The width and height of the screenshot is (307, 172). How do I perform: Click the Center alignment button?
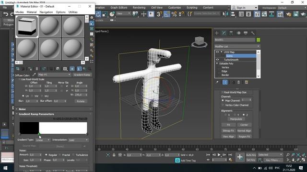[x=244, y=125]
